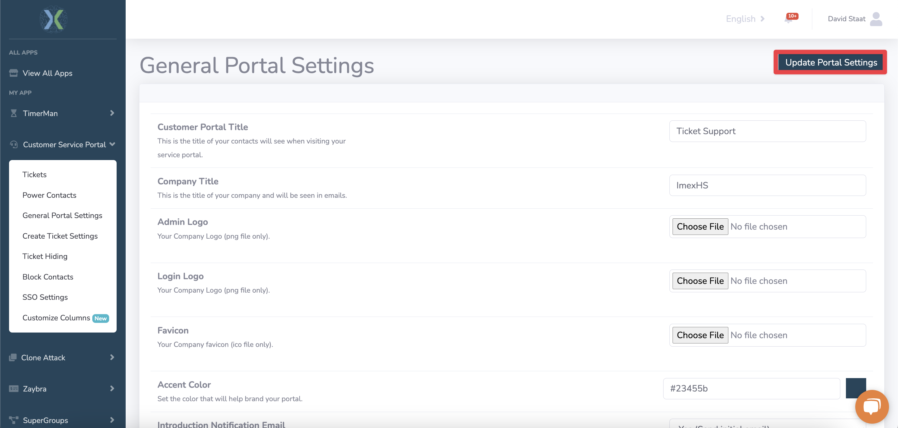This screenshot has height=428, width=898.
Task: Click the Zaybra app icon
Action: point(13,388)
